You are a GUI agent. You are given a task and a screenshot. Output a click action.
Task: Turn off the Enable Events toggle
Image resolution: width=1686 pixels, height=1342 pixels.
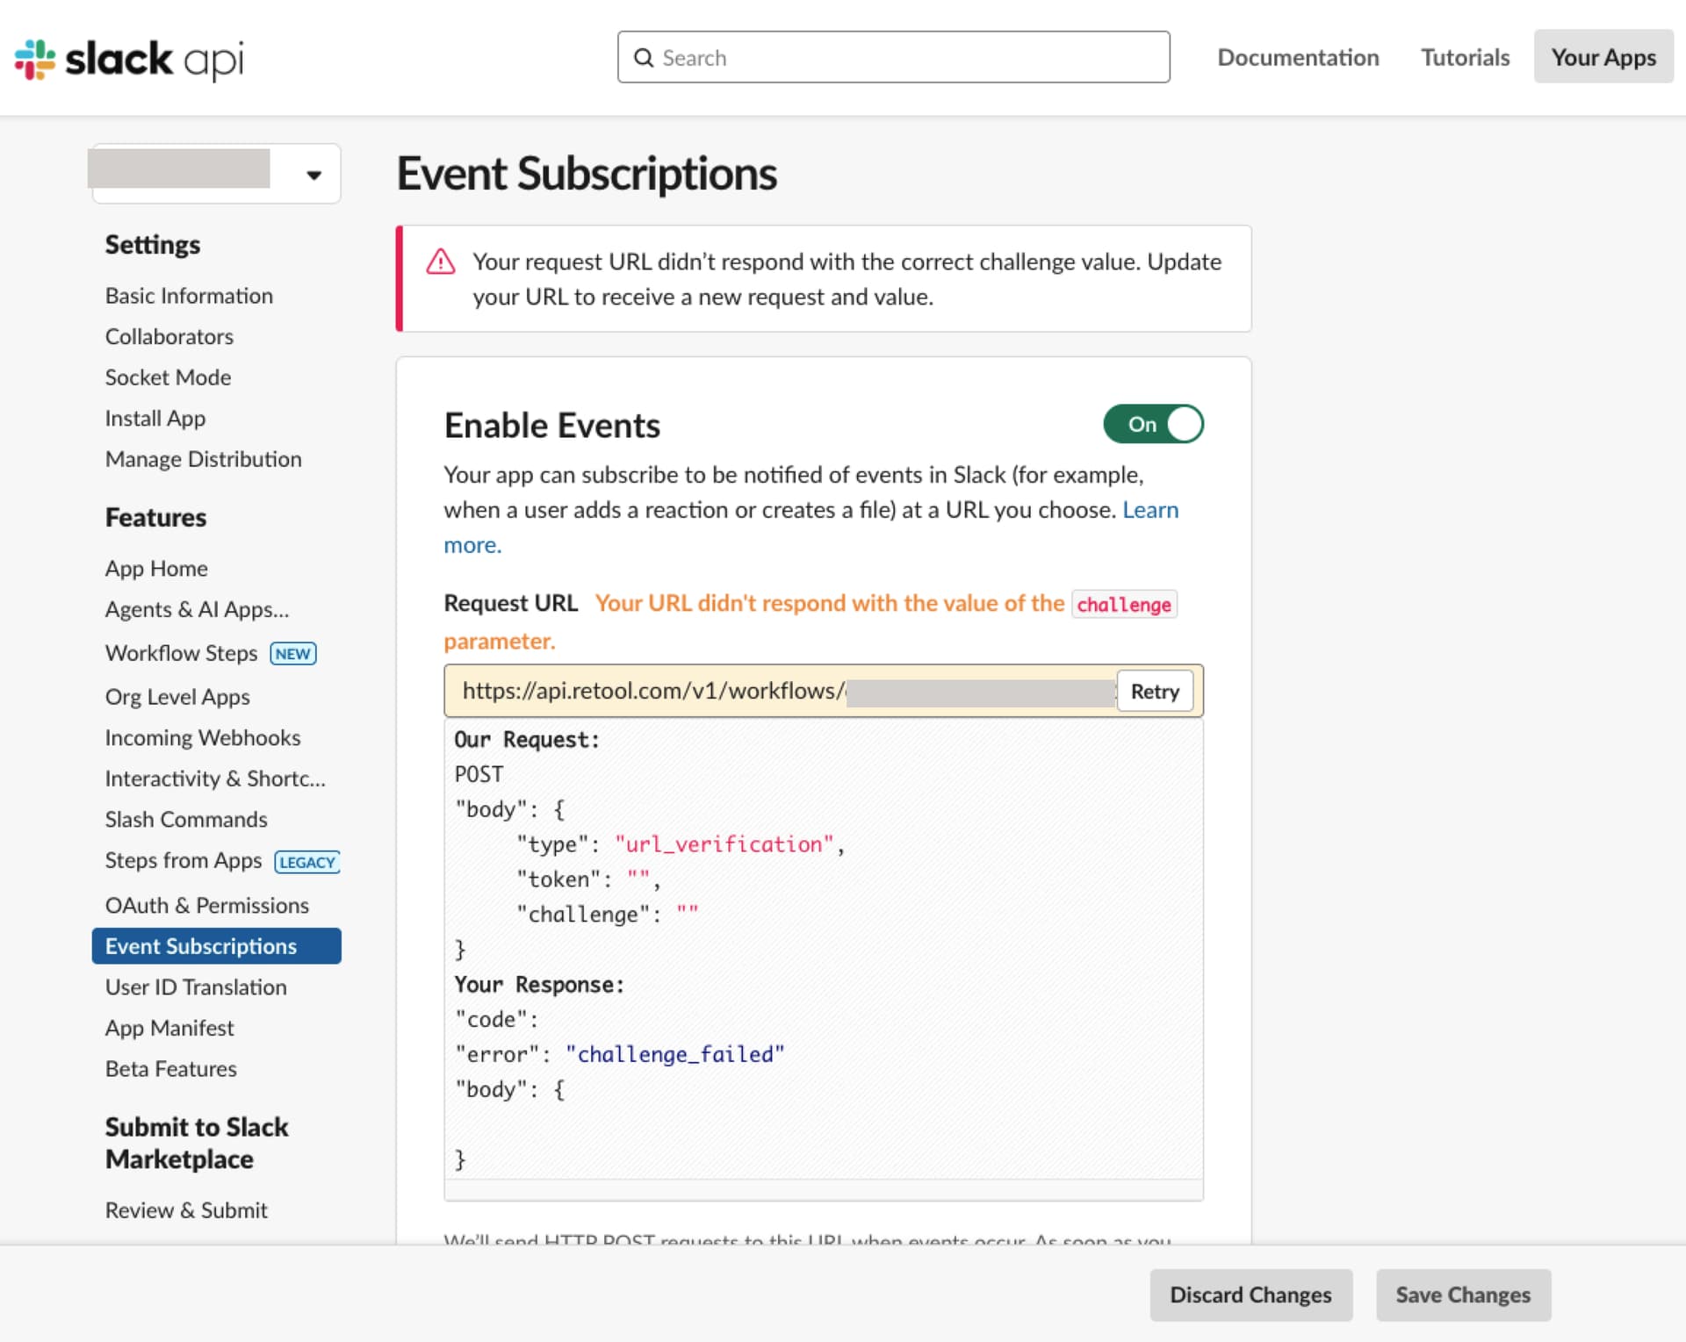click(1153, 424)
